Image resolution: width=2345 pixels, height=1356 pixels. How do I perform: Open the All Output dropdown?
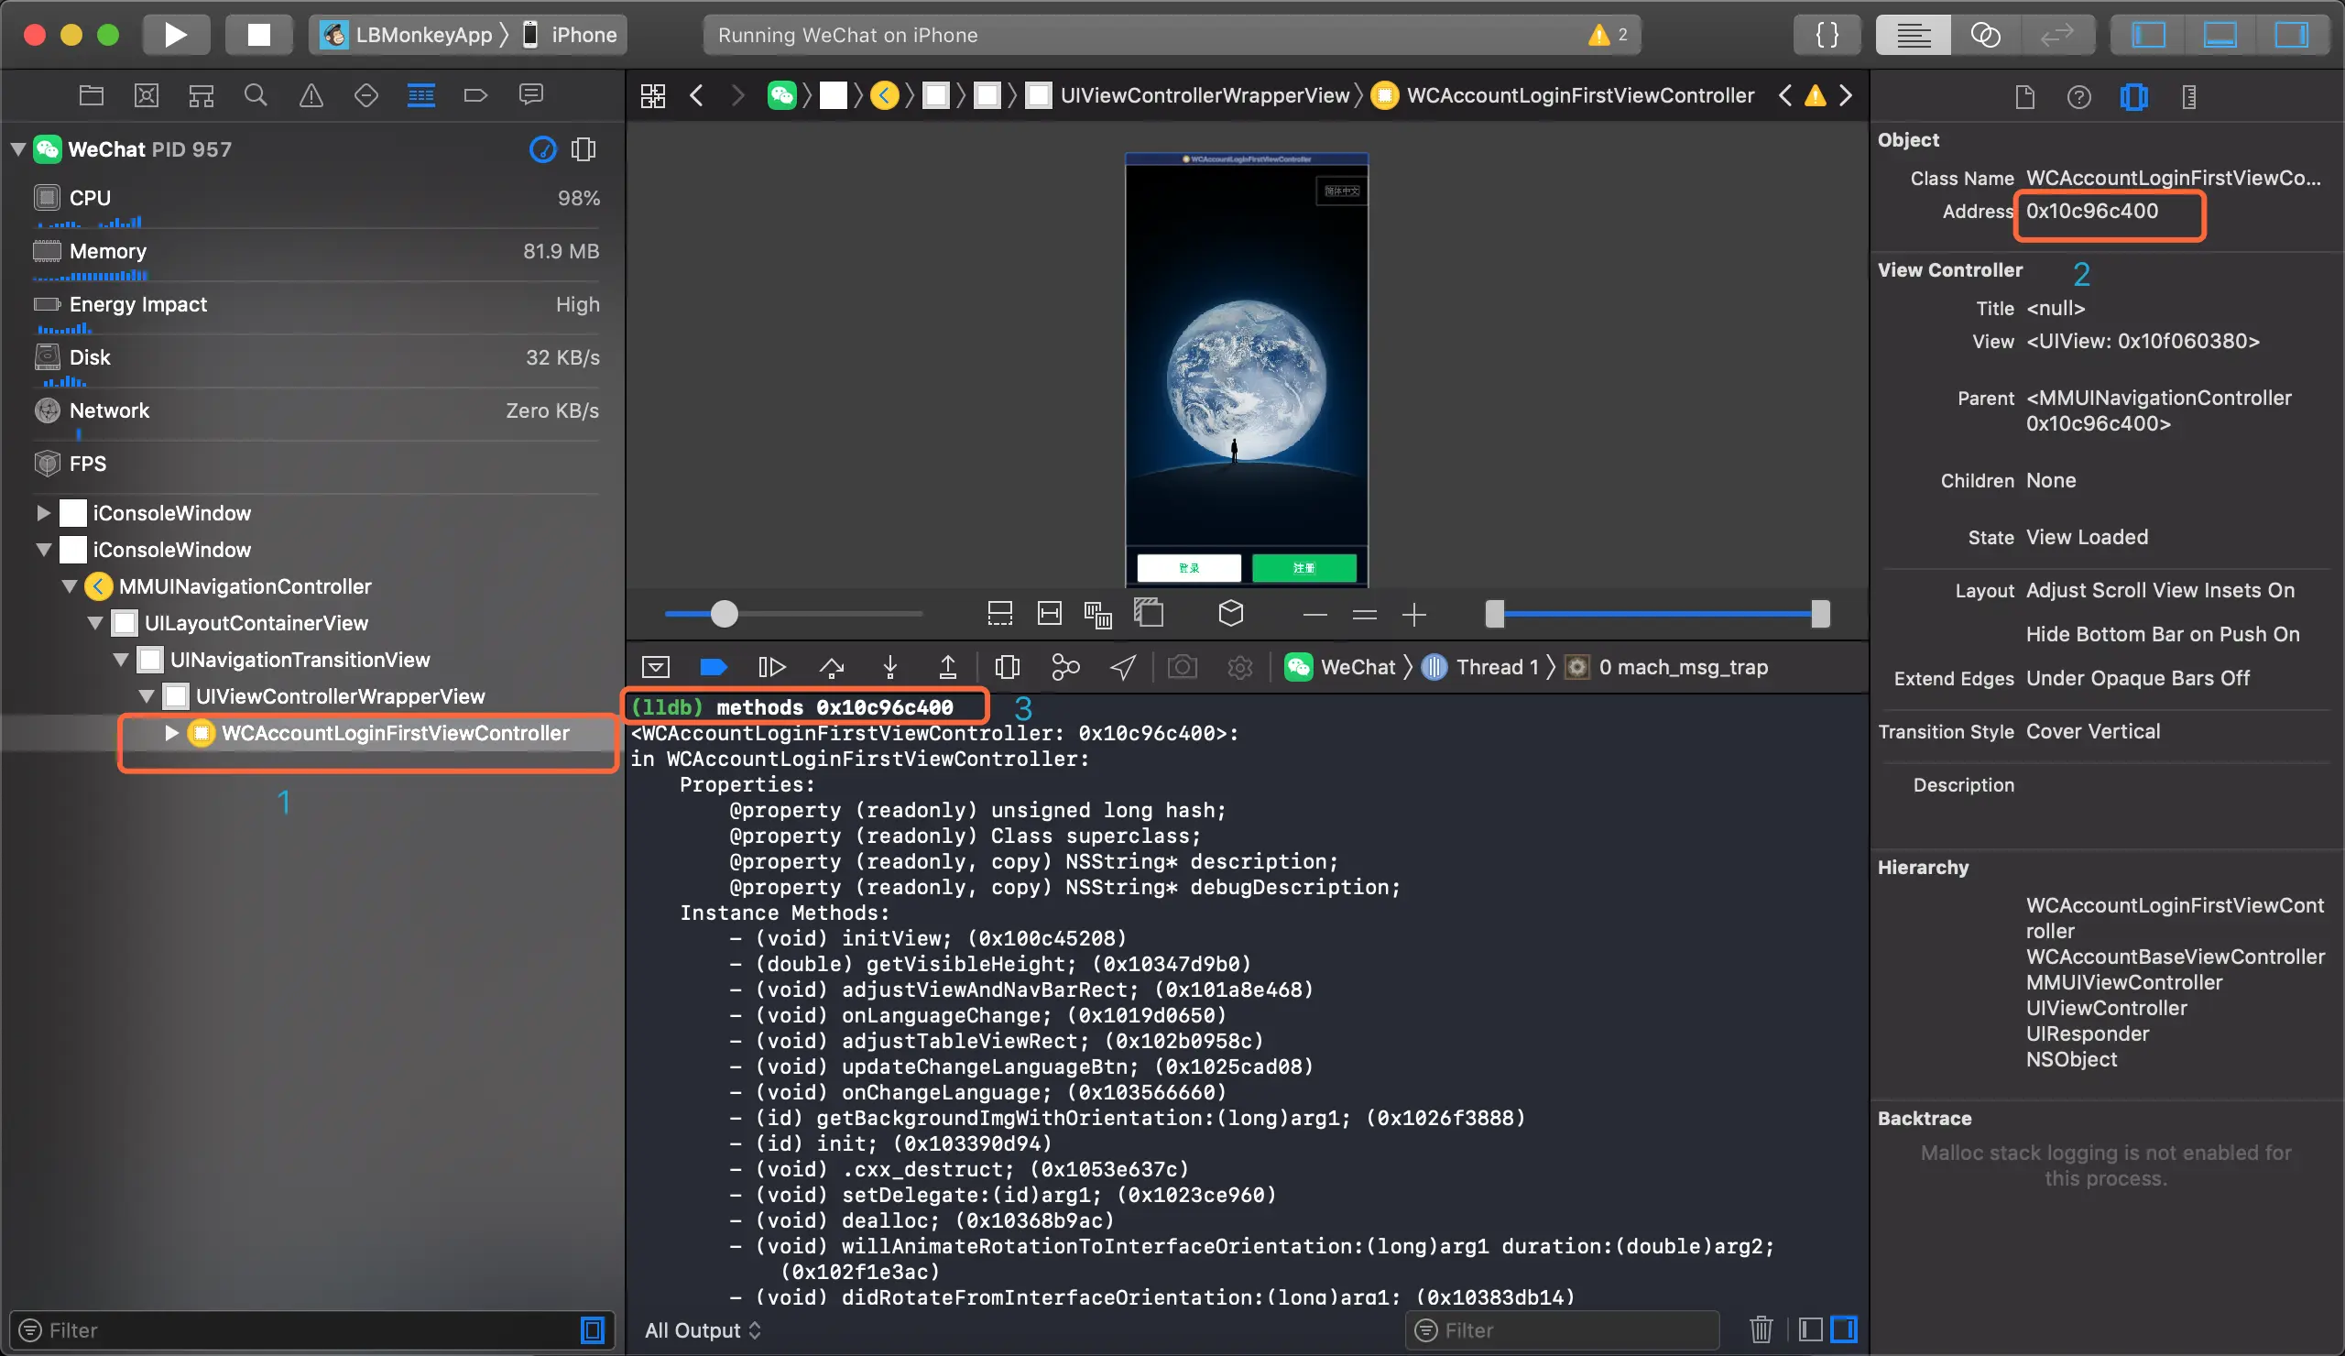[703, 1330]
